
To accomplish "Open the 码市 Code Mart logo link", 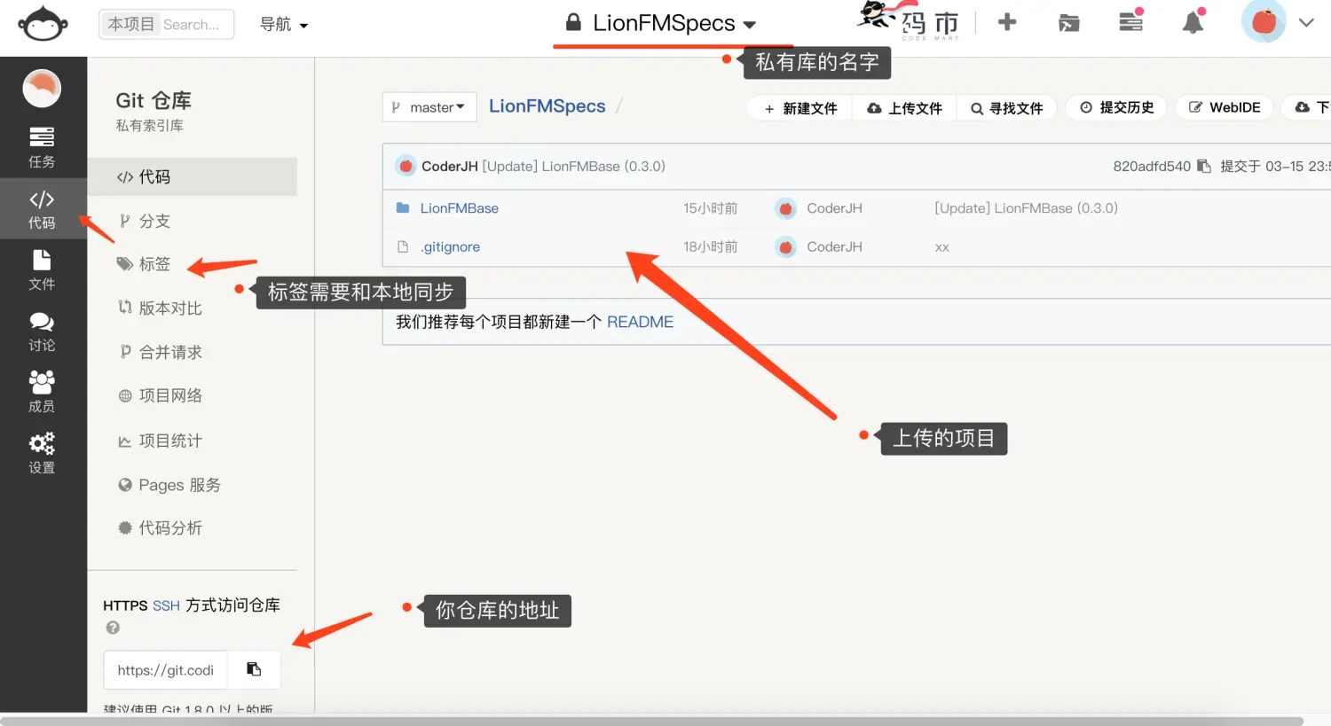I will point(910,20).
